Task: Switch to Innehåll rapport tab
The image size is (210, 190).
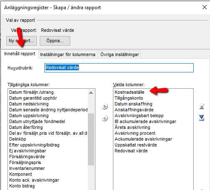Action: pos(20,54)
